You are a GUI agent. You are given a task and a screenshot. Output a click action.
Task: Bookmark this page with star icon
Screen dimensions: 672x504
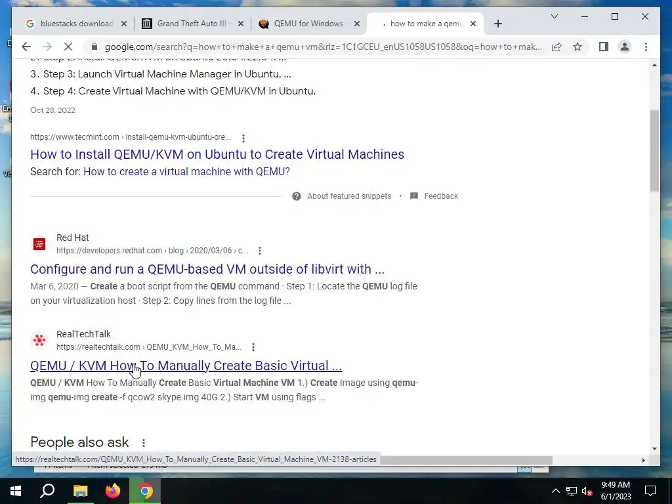[577, 47]
